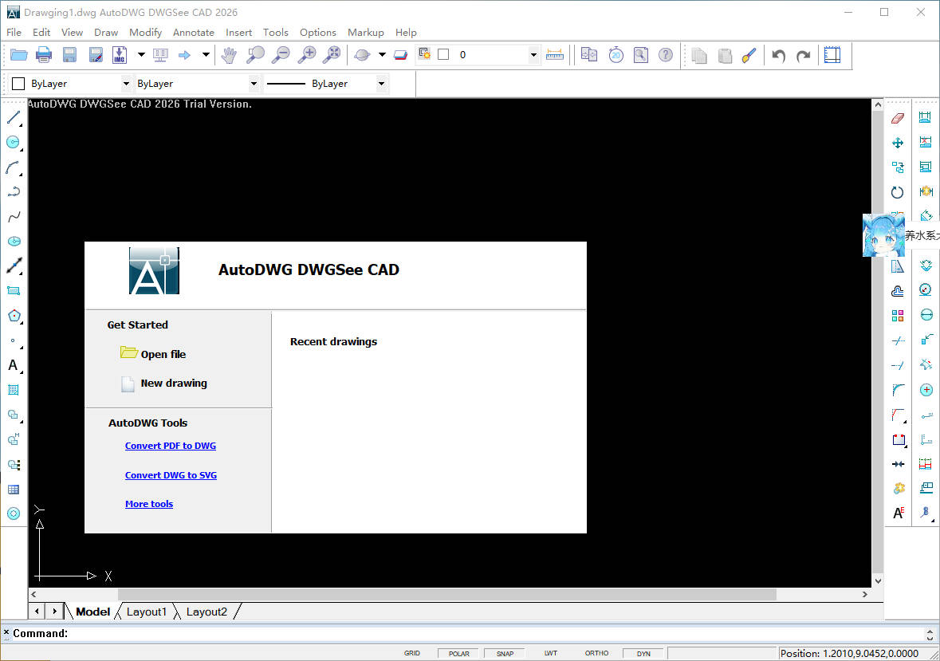Click the Redo arrow icon

(x=804, y=56)
